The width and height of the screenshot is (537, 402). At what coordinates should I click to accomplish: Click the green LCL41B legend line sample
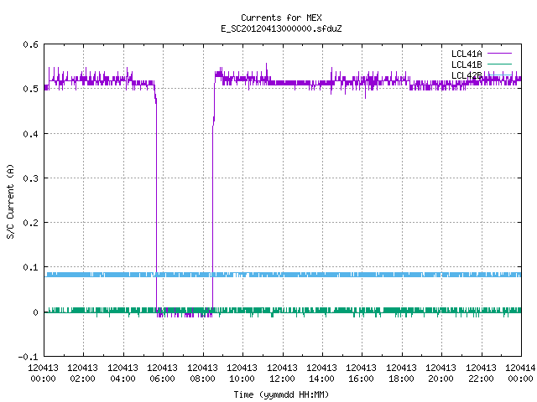pyautogui.click(x=500, y=64)
